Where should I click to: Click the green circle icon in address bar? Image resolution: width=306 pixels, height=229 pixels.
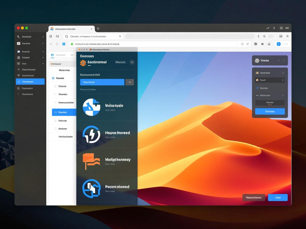72,44
